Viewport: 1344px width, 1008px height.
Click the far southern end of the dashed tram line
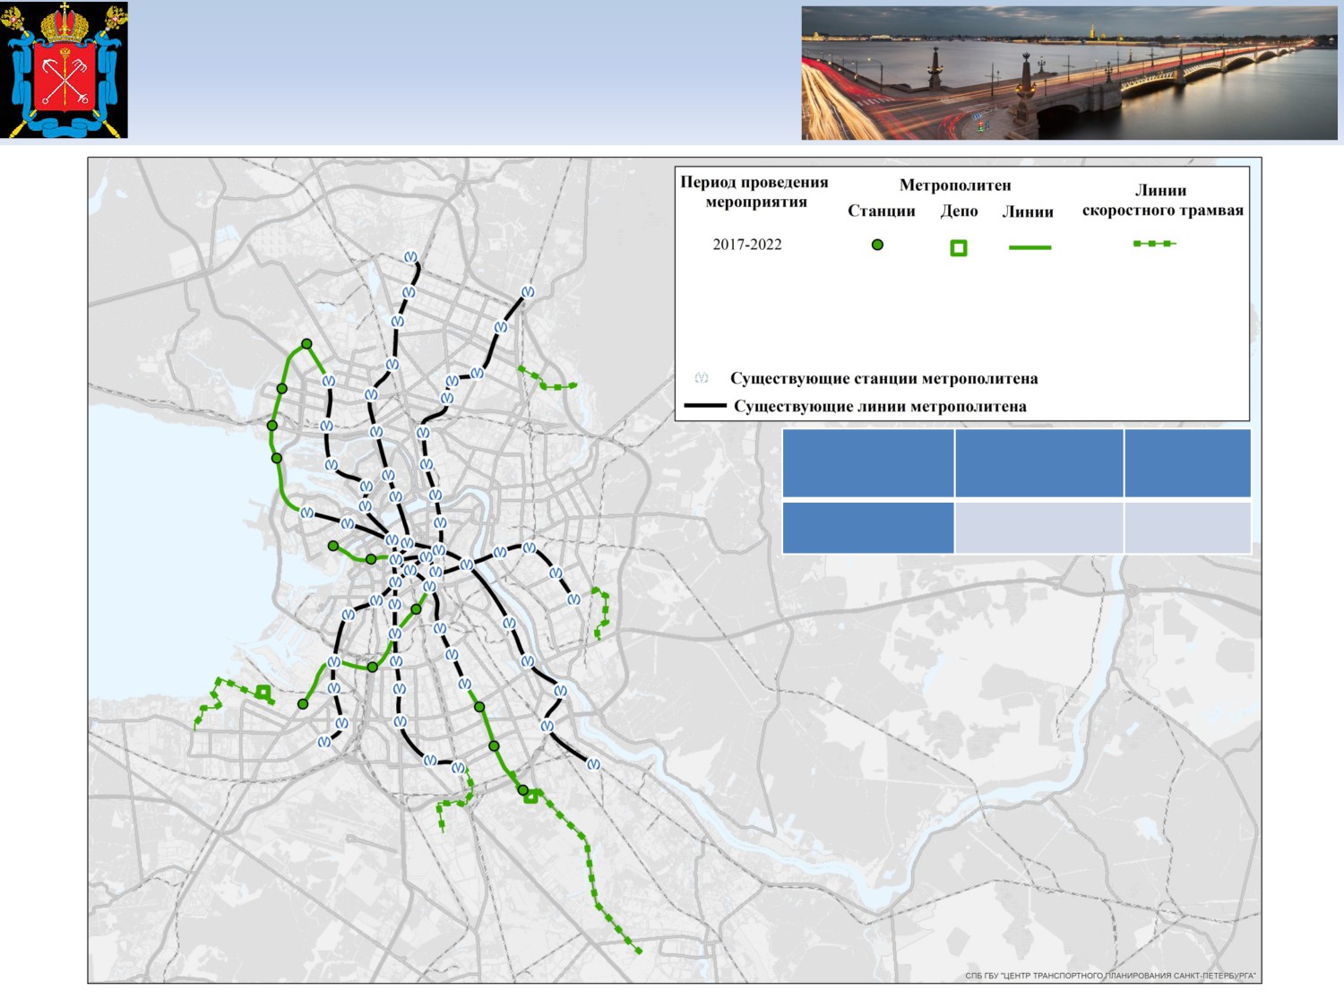[x=639, y=952]
